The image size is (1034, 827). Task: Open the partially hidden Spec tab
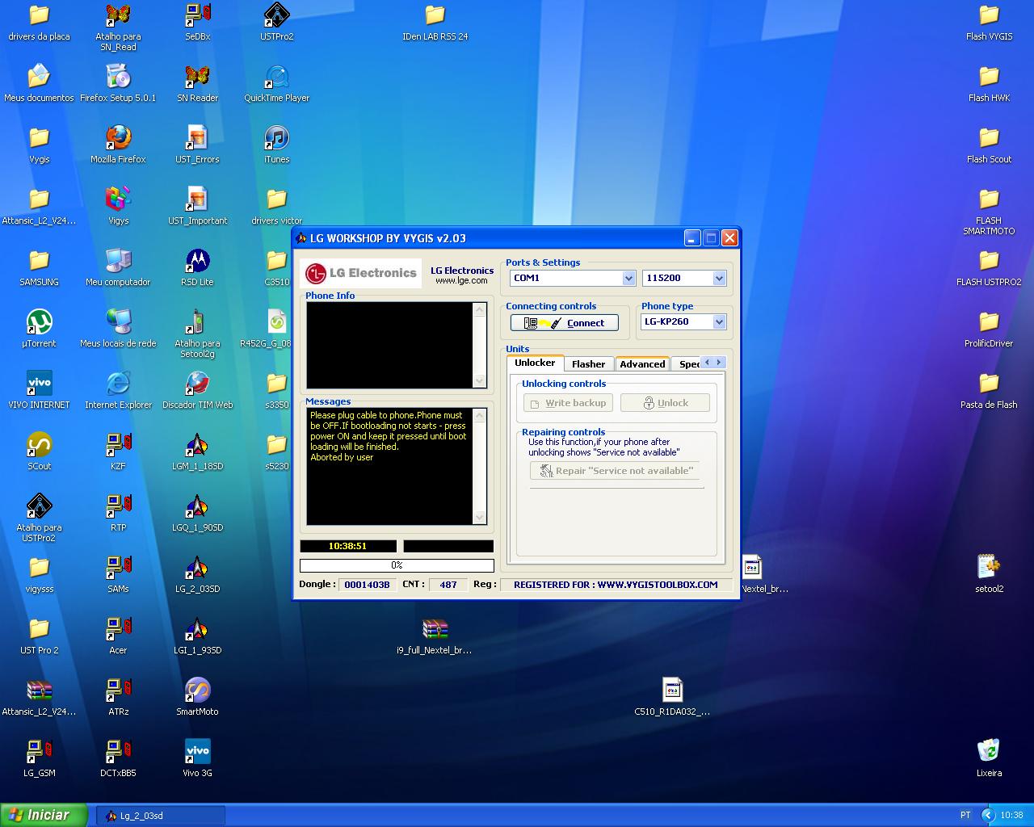687,364
